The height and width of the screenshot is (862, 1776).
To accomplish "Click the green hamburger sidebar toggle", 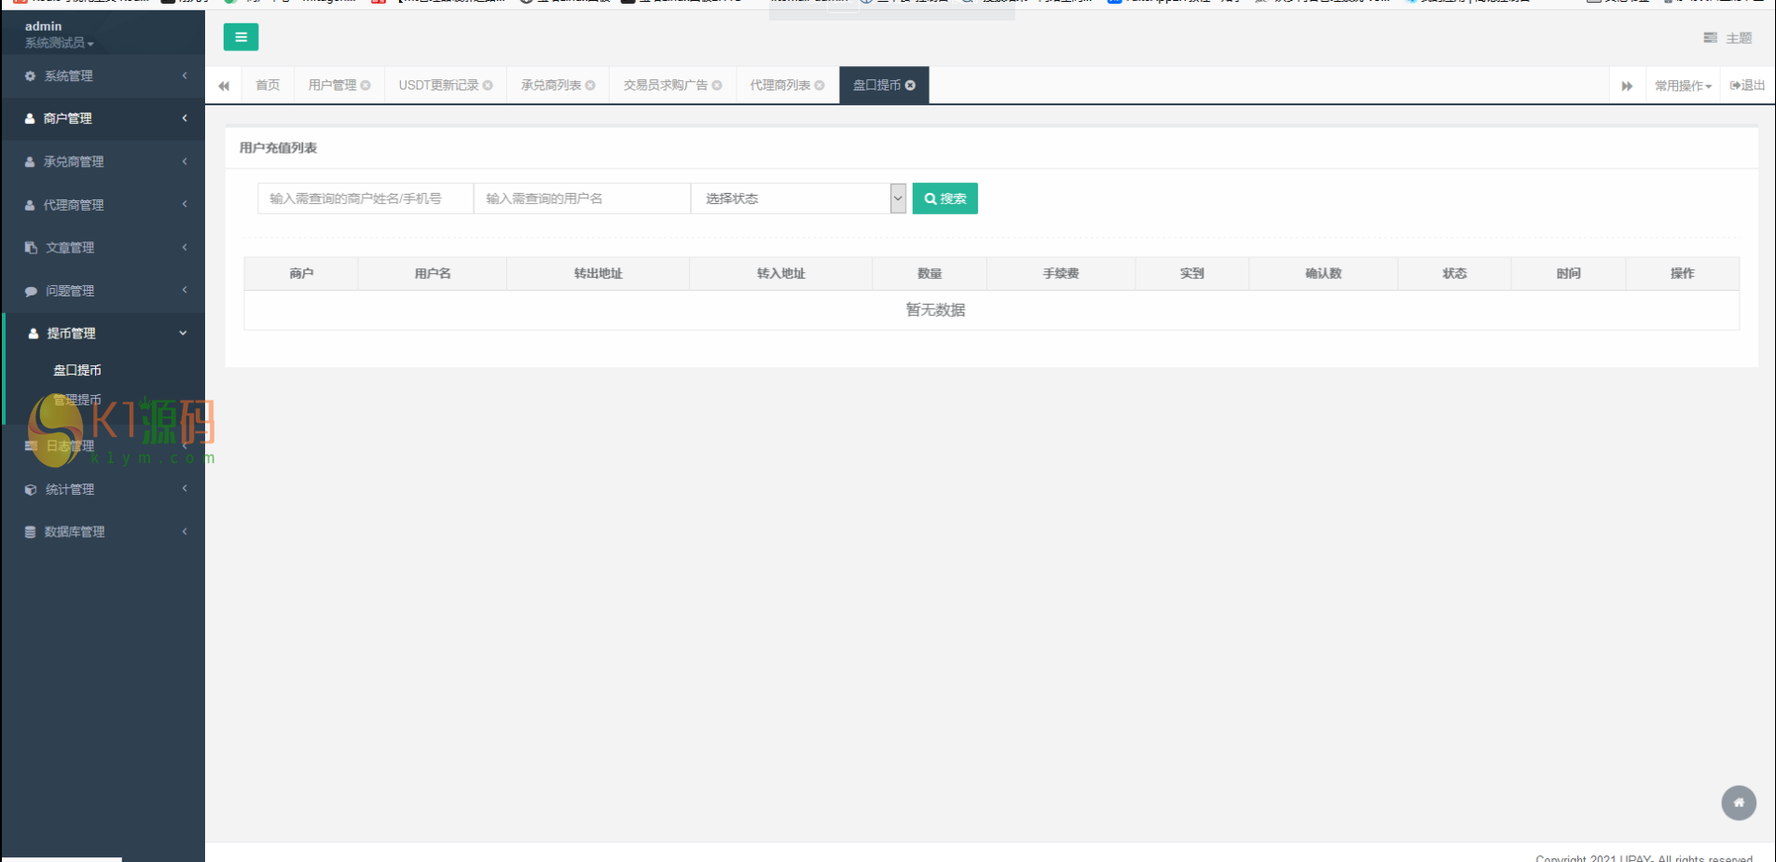I will tap(241, 37).
